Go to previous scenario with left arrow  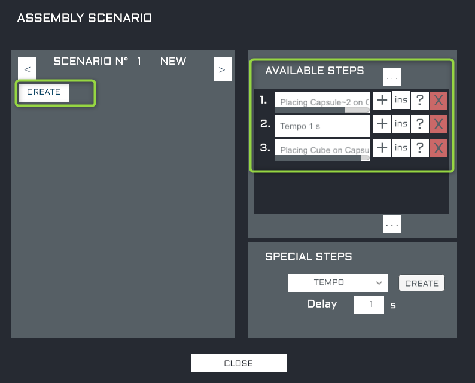click(x=27, y=69)
